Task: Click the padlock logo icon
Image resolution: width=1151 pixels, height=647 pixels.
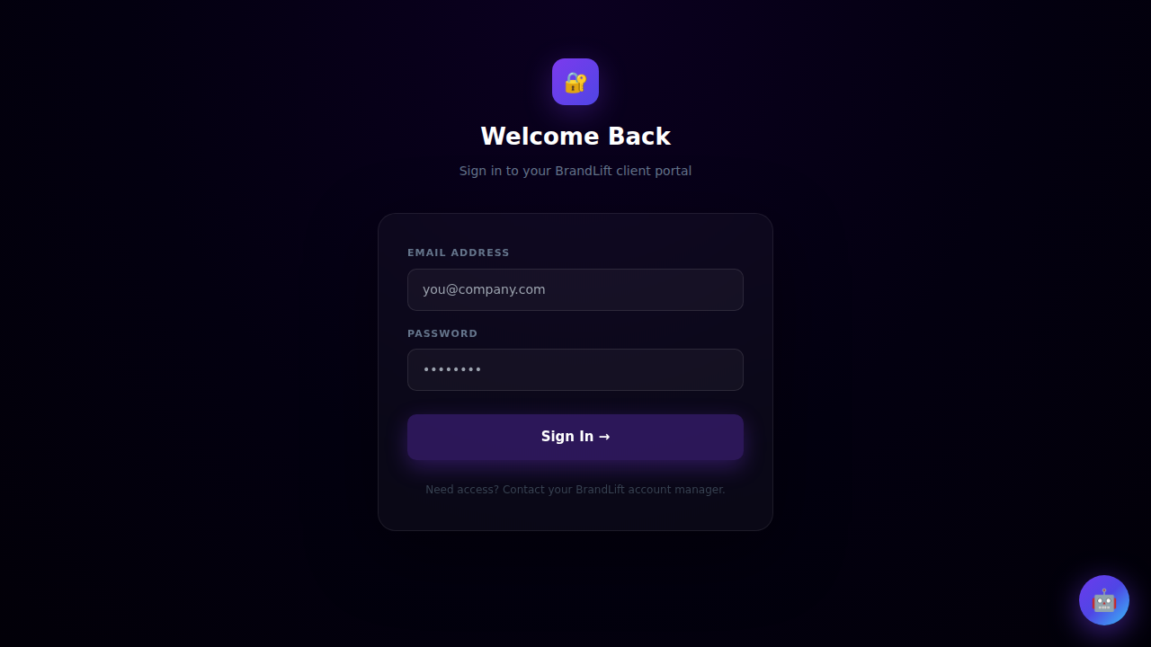Action: (x=575, y=83)
